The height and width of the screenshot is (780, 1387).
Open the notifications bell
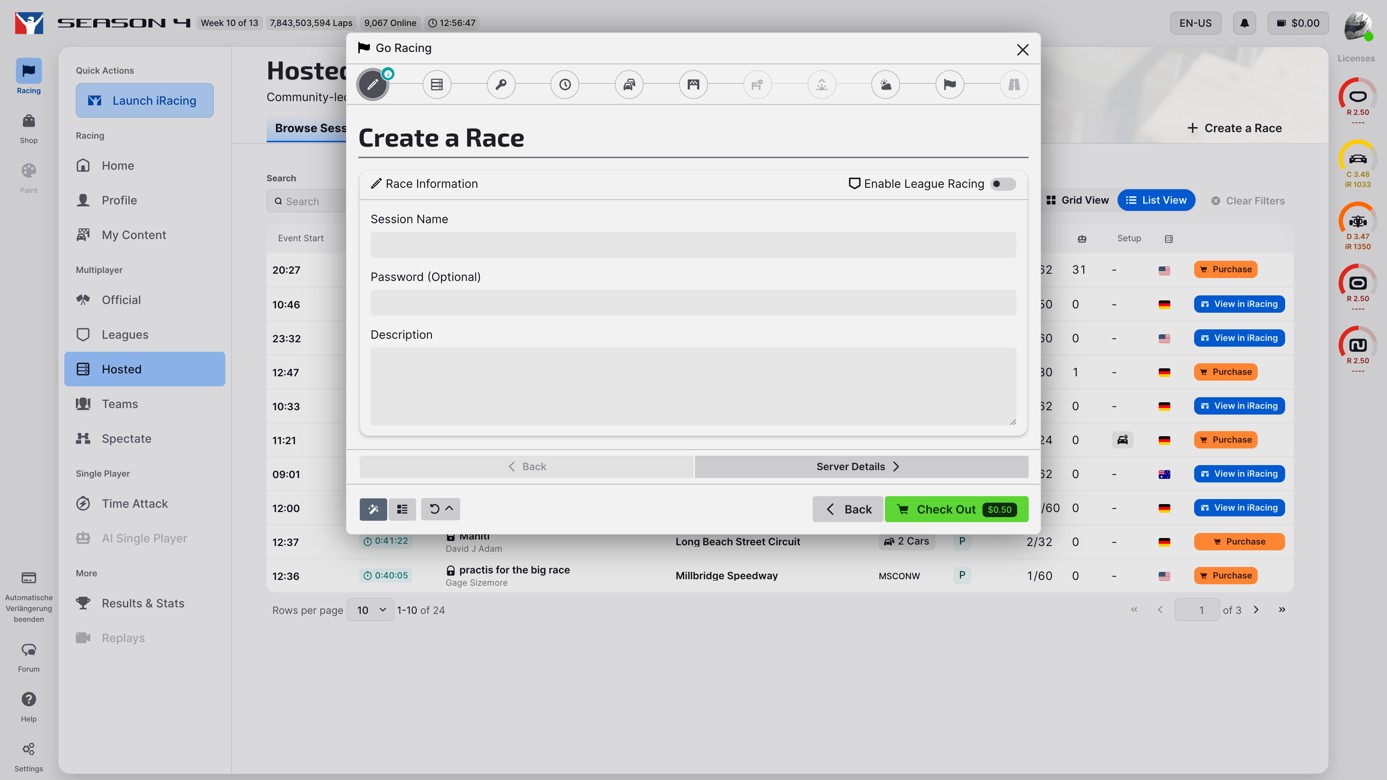tap(1244, 23)
